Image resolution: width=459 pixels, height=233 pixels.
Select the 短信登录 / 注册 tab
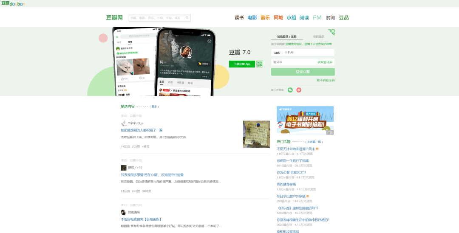point(287,36)
